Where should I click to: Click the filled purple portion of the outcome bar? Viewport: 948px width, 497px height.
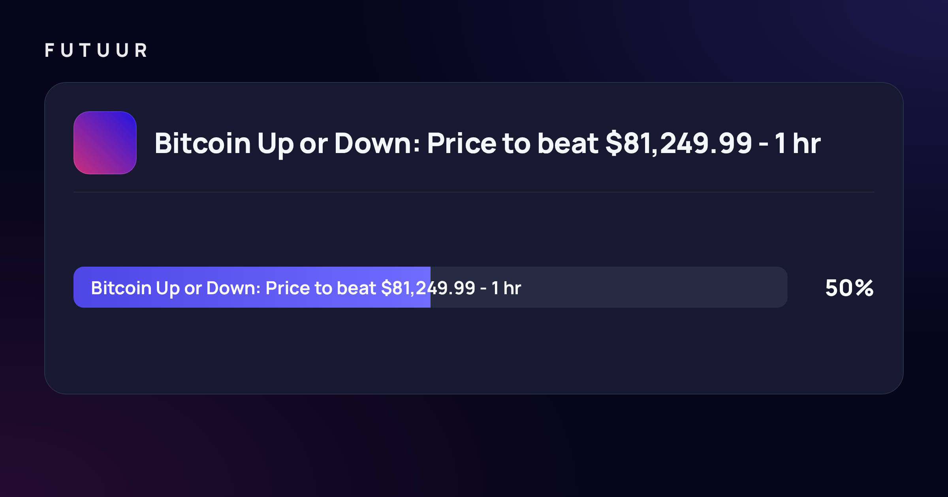[x=252, y=287]
